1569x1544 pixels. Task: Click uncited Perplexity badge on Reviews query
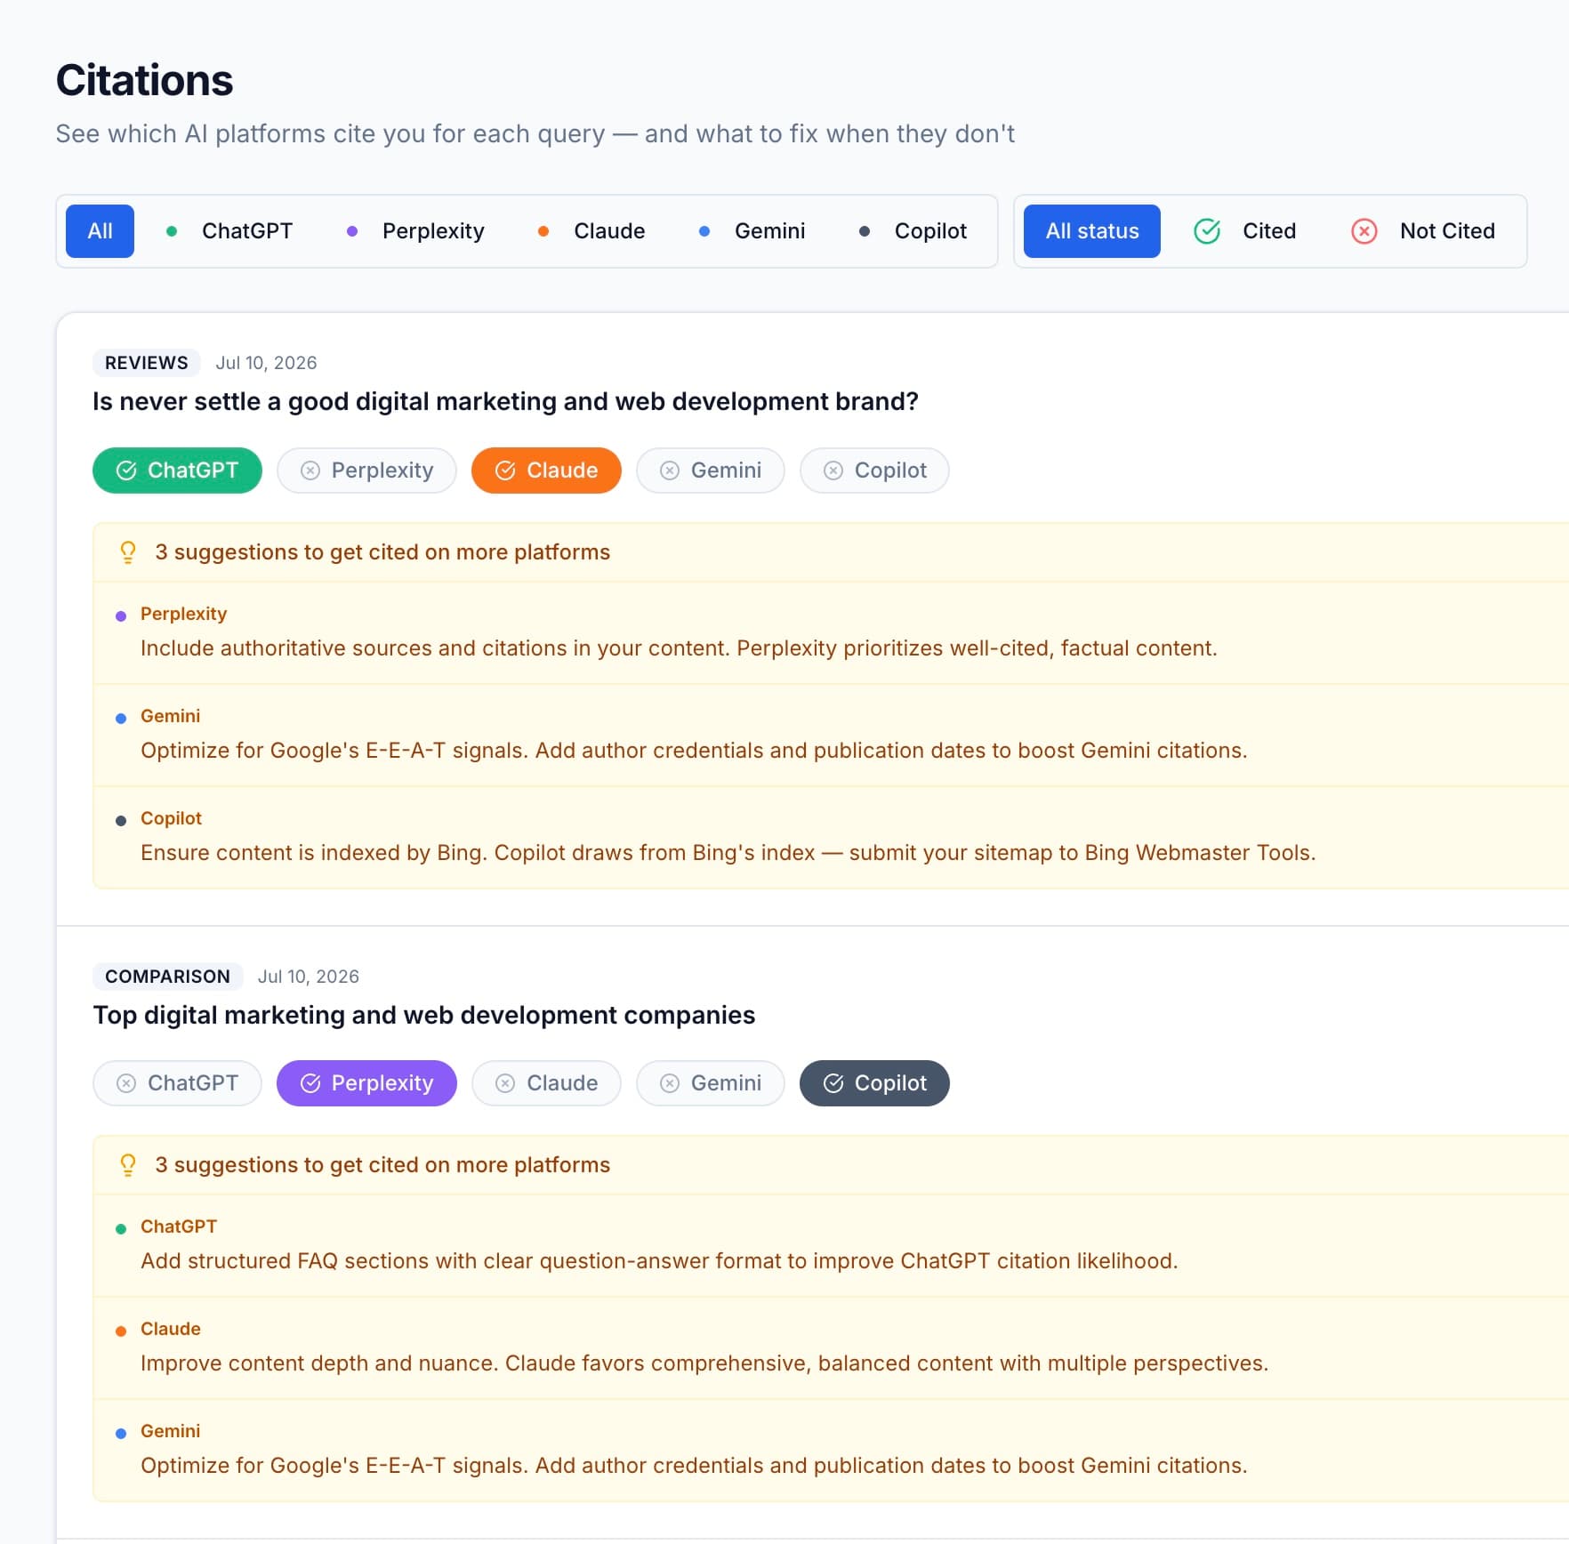[x=366, y=470]
